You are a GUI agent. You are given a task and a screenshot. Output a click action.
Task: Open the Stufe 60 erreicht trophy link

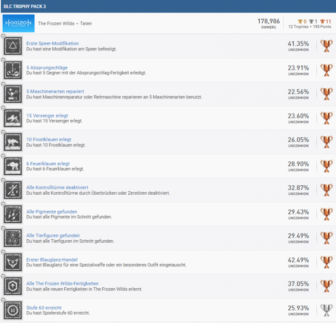[x=44, y=308]
